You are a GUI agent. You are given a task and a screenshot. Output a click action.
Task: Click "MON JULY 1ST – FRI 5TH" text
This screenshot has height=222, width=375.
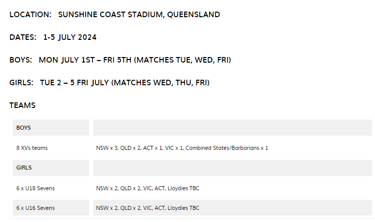tap(85, 60)
